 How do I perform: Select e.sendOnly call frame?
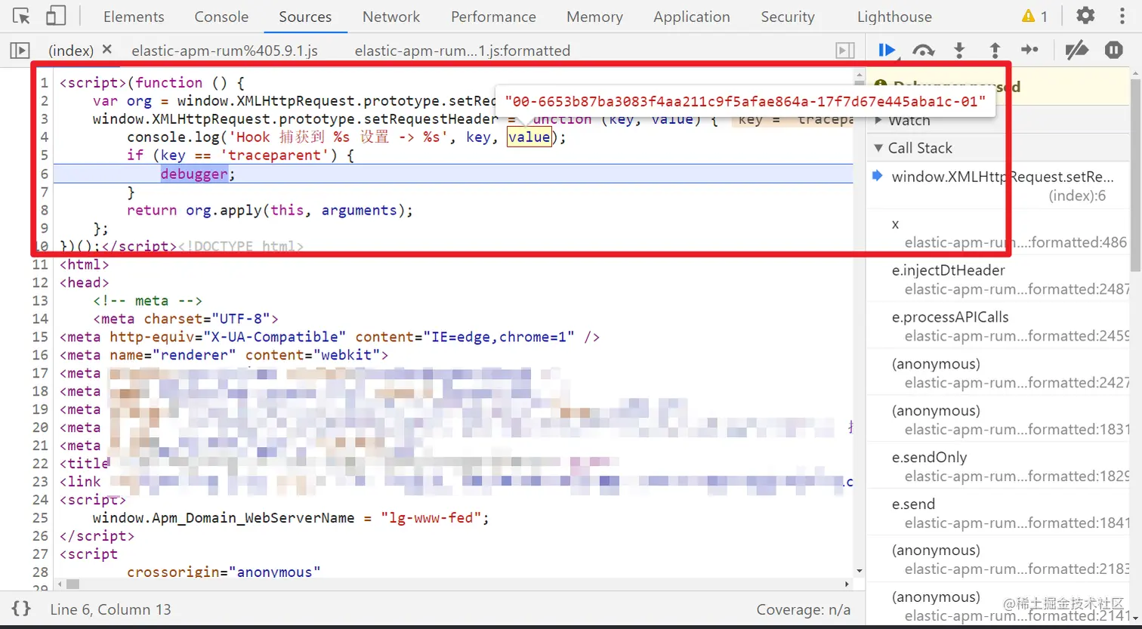[998, 466]
